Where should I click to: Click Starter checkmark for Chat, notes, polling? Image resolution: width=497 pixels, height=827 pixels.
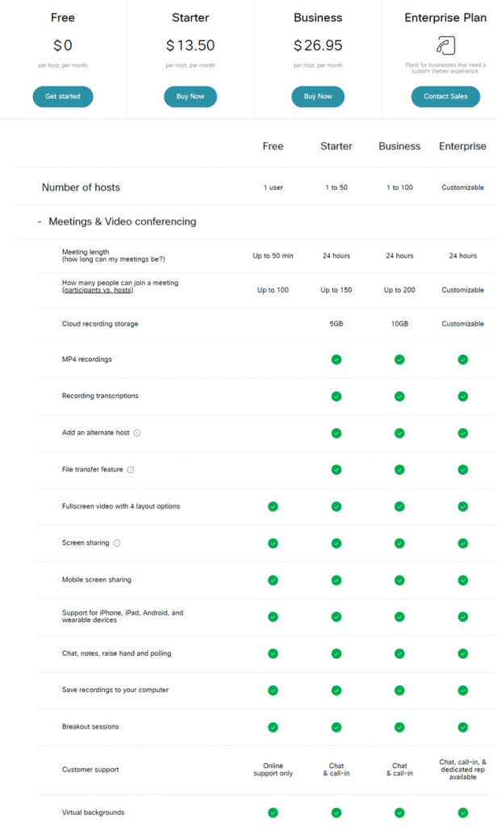(336, 654)
